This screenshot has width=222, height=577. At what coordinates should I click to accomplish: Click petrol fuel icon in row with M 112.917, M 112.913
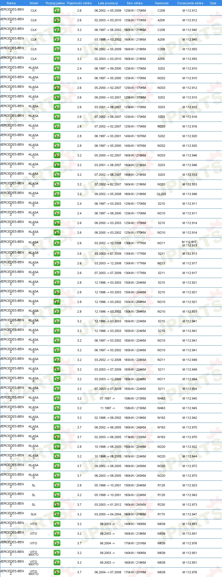click(x=57, y=243)
